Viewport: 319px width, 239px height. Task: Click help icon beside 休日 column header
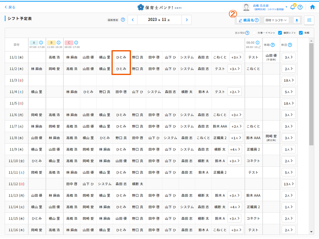(x=290, y=45)
